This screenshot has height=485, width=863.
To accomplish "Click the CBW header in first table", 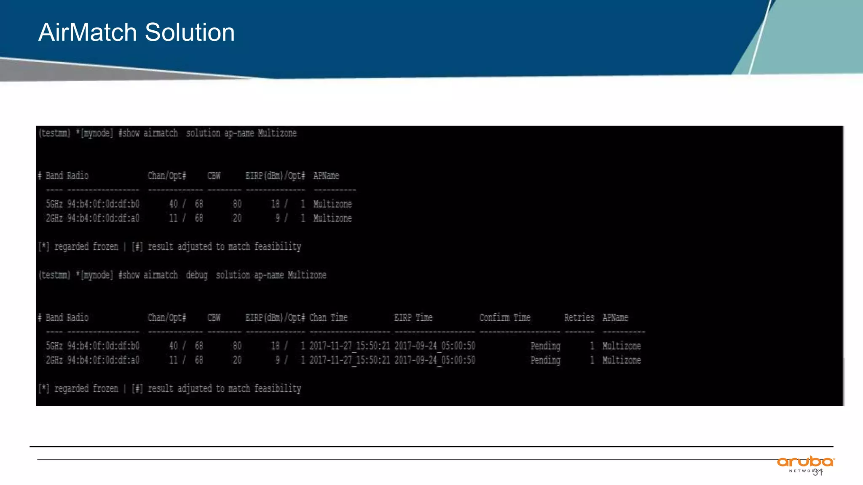I will [214, 176].
